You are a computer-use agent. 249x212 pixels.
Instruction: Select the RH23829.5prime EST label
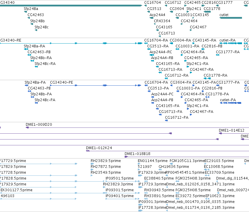pyautogui.click(x=106, y=161)
